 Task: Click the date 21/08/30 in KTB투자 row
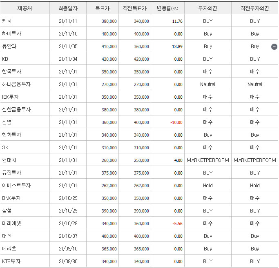[x=68, y=261]
